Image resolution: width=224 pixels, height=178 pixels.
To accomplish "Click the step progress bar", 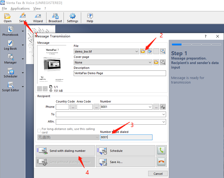I will pos(197,44).
